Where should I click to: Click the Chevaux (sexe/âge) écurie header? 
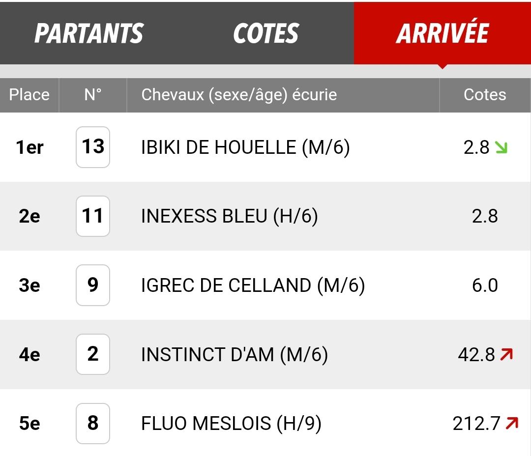239,95
